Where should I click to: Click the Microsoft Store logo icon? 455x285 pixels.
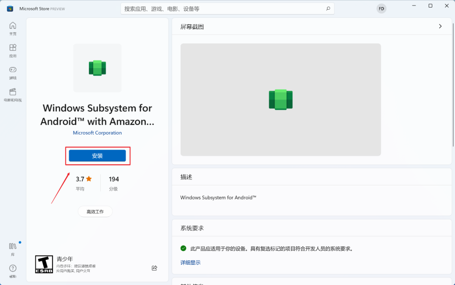click(10, 9)
